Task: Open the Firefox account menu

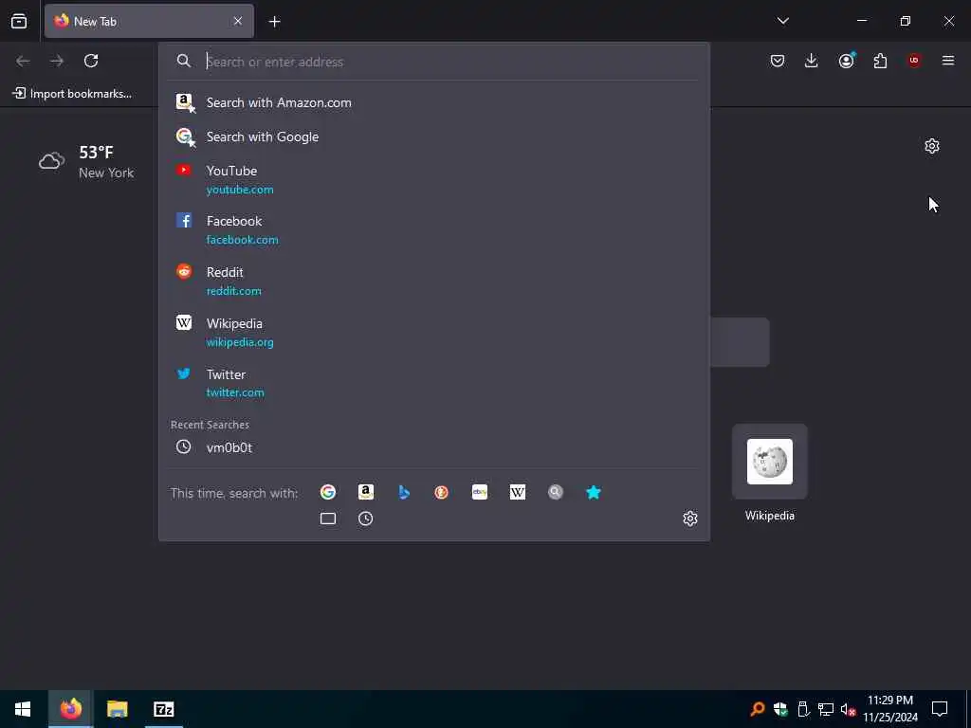Action: click(846, 61)
